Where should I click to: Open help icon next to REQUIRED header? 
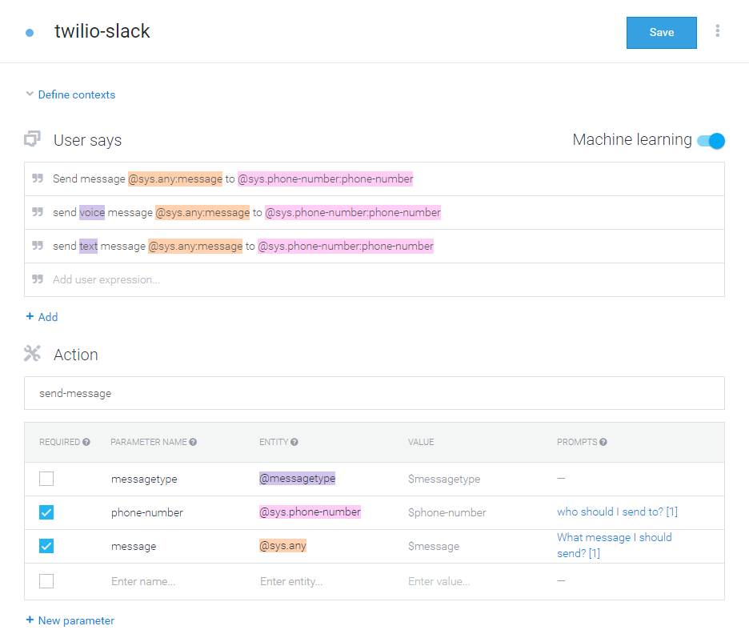pyautogui.click(x=86, y=442)
